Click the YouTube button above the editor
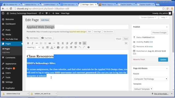This screenshot has width=175, height=98. click(x=47, y=38)
